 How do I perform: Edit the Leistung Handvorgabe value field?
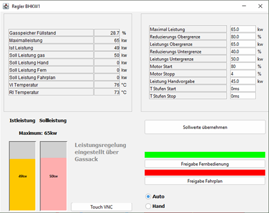(x=243, y=81)
